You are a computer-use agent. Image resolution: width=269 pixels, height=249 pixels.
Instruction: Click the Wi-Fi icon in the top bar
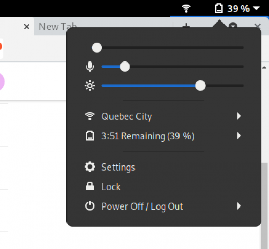[186, 8]
